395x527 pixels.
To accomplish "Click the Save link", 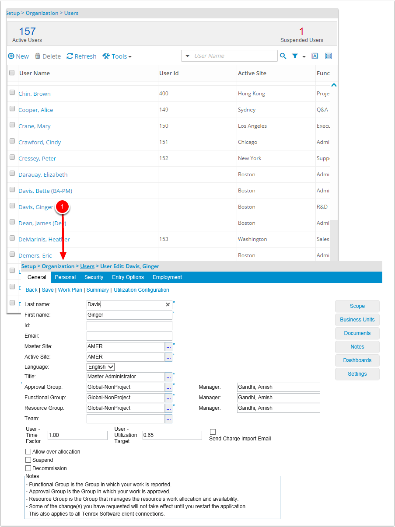I will (48, 290).
